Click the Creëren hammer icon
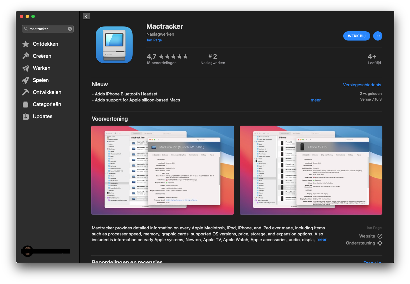410x284 pixels. tap(26, 56)
